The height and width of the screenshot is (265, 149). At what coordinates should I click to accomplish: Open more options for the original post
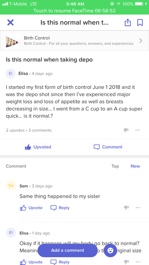pyautogui.click(x=137, y=130)
